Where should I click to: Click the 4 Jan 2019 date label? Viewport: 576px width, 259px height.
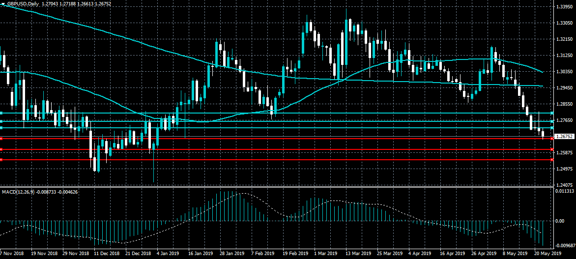coord(168,254)
